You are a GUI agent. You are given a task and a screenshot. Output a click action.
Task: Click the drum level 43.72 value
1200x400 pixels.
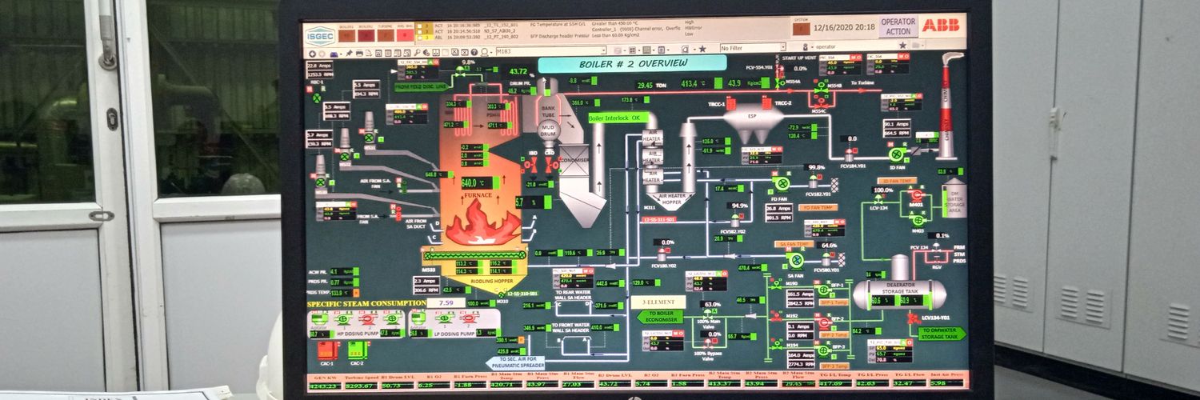point(518,71)
